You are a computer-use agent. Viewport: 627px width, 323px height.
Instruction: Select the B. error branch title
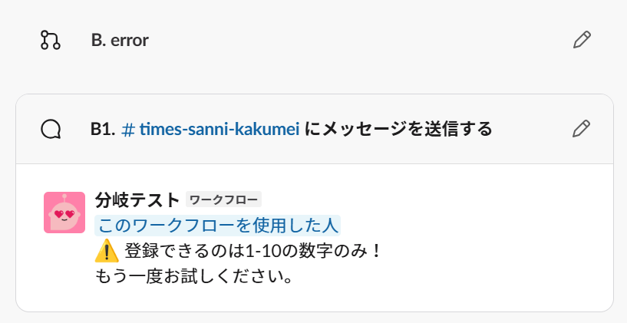pyautogui.click(x=120, y=40)
